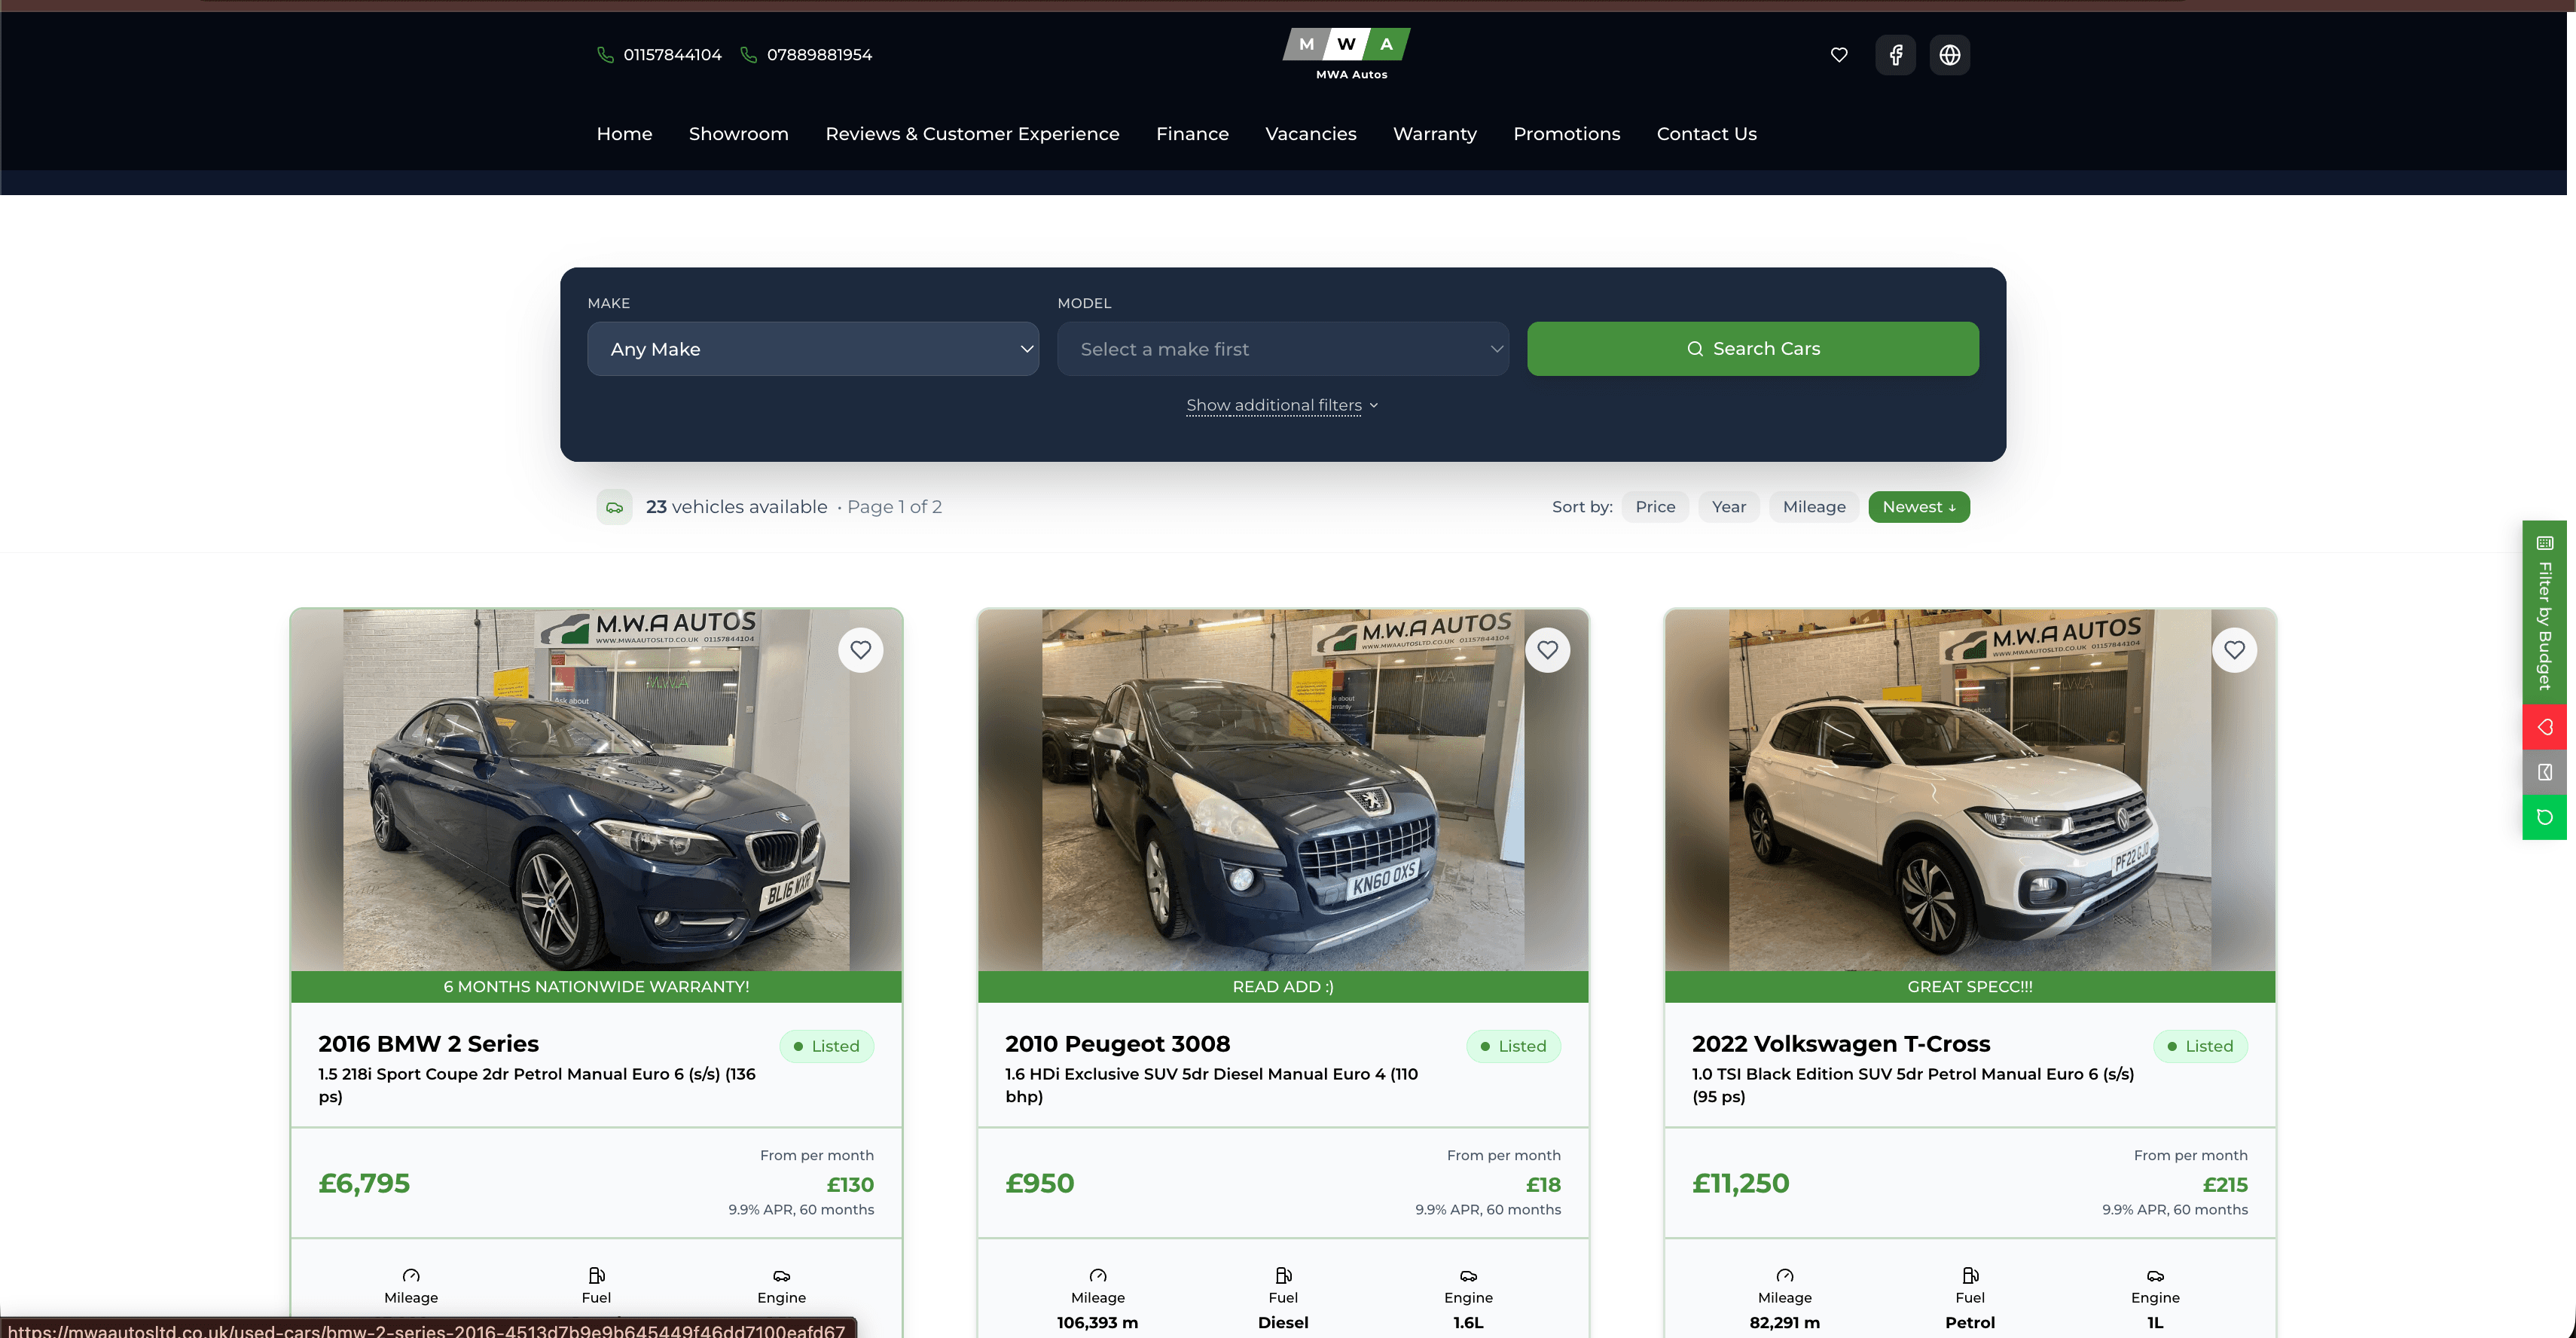
Task: Click the £130 monthly finance figure
Action: click(x=850, y=1185)
